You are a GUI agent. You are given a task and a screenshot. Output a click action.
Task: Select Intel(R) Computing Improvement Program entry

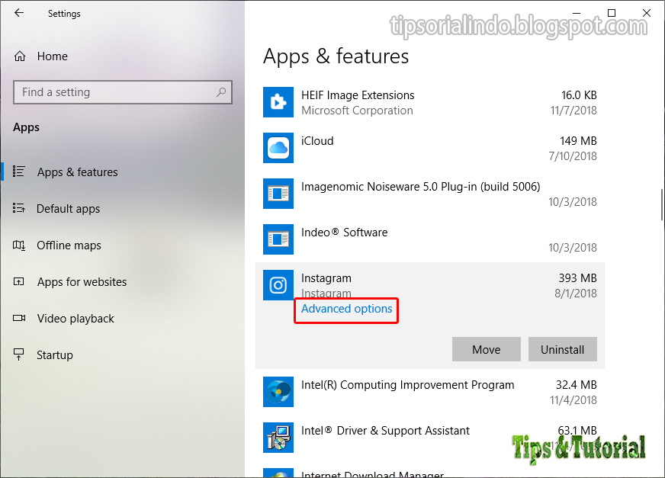click(x=407, y=385)
